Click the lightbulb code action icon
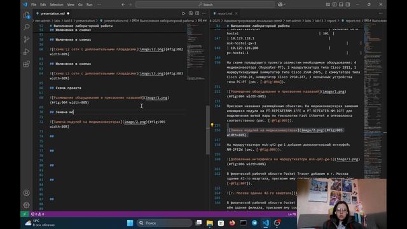 [212, 125]
